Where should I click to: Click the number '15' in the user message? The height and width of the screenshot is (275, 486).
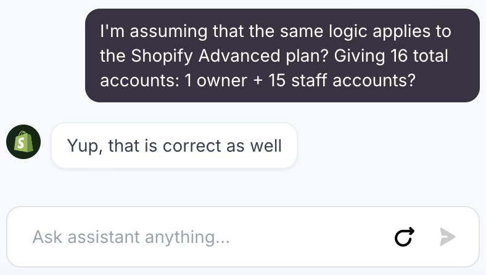point(278,81)
